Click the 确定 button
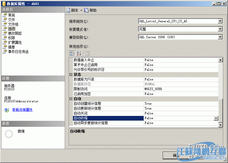This screenshot has height=163, width=228. click(176, 155)
